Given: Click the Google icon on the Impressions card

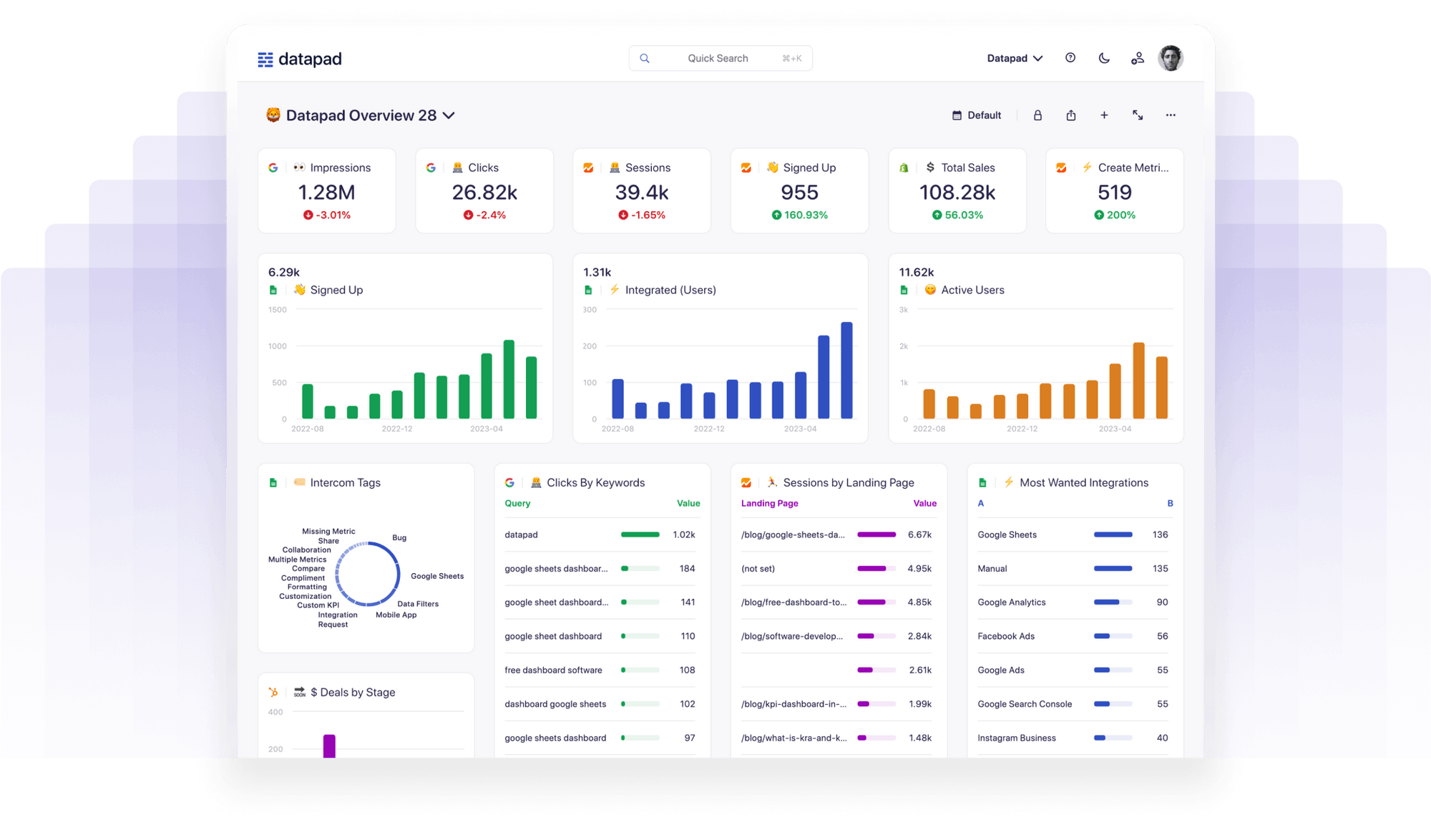Looking at the screenshot, I should 274,167.
